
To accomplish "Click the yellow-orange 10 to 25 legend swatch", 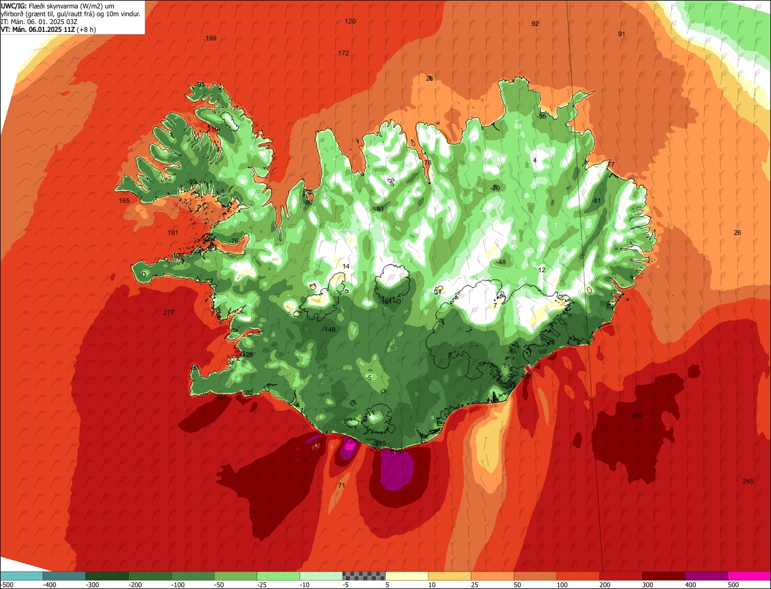I will coord(449,576).
